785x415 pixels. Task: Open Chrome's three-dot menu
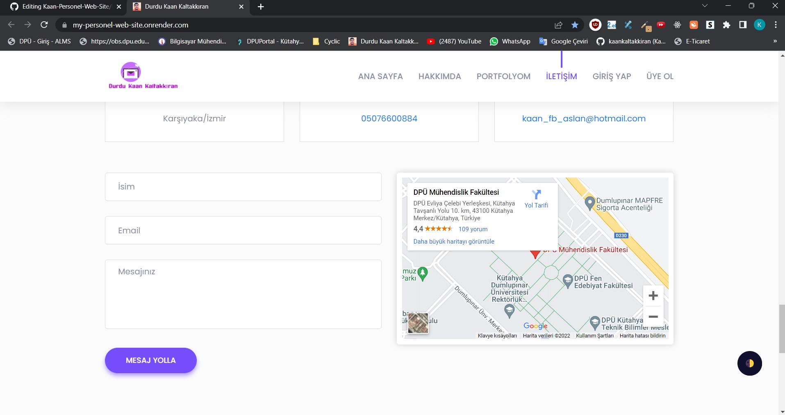coord(775,25)
